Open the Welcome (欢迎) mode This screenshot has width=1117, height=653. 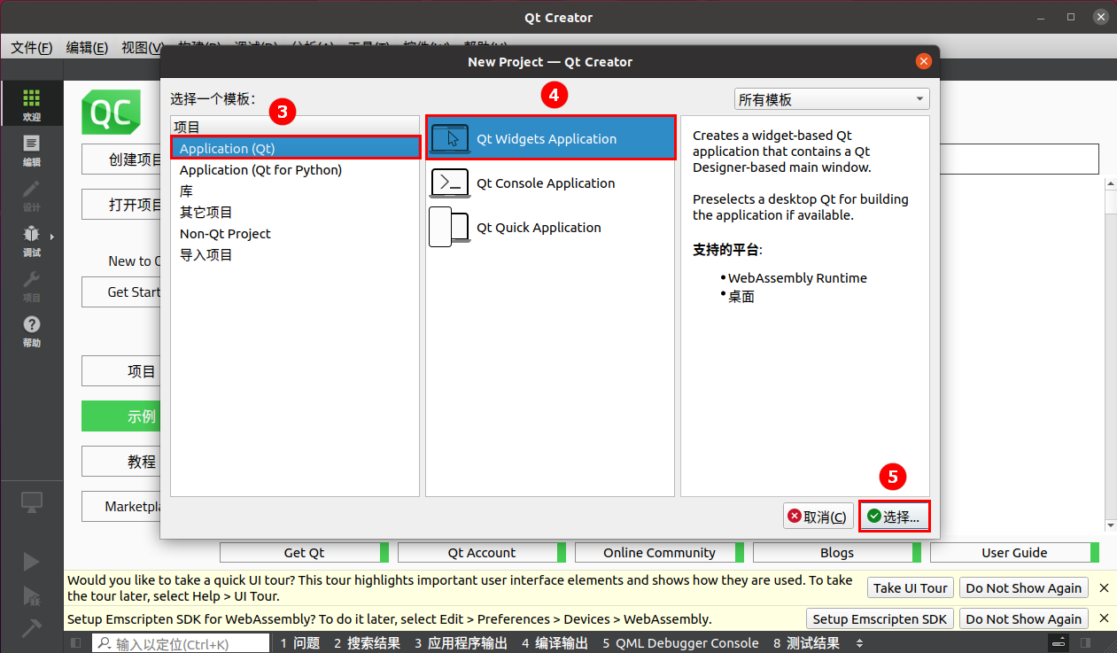31,105
